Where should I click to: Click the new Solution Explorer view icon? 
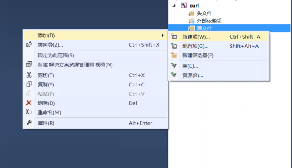click(x=29, y=64)
